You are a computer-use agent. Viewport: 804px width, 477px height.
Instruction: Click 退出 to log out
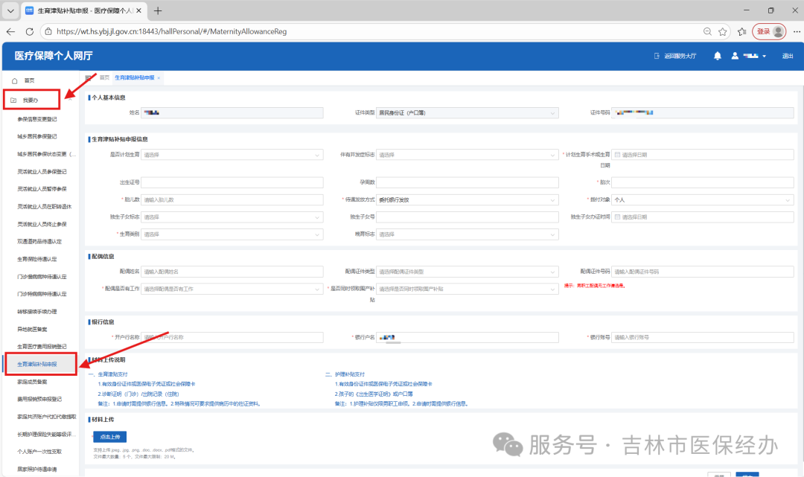coord(788,56)
